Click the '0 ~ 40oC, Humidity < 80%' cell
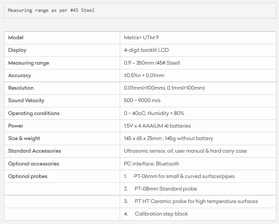Image resolution: width=279 pixels, height=224 pixels. point(154,113)
